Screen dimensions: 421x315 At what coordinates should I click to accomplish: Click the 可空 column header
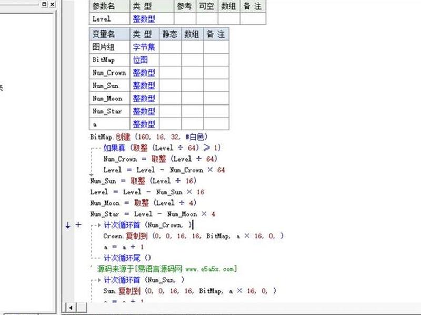click(207, 6)
